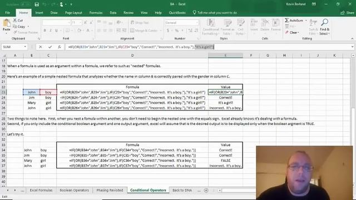The height and width of the screenshot is (200, 356).
Task: Click the Insert cells icon
Action: click(254, 23)
